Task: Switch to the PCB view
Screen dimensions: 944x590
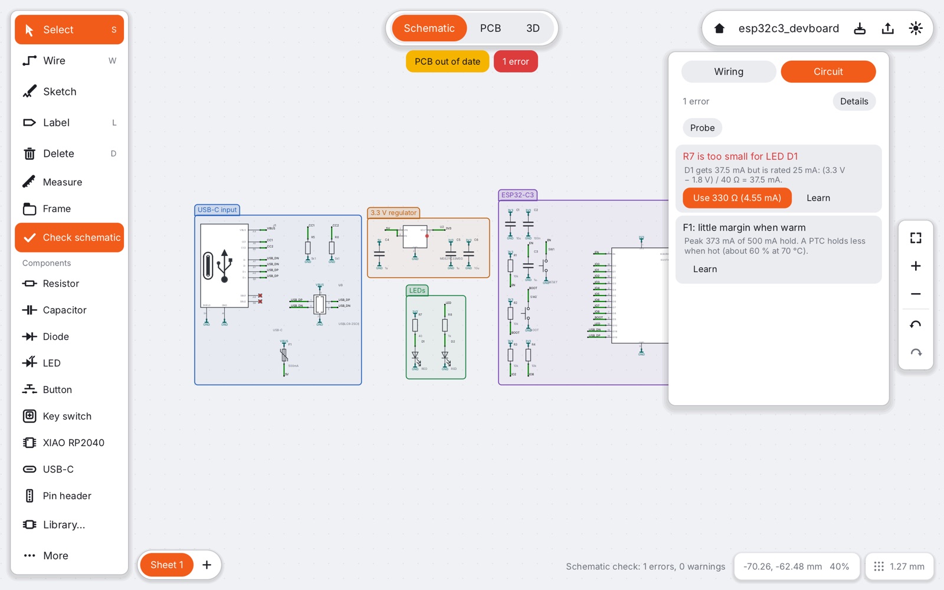Action: click(x=490, y=28)
